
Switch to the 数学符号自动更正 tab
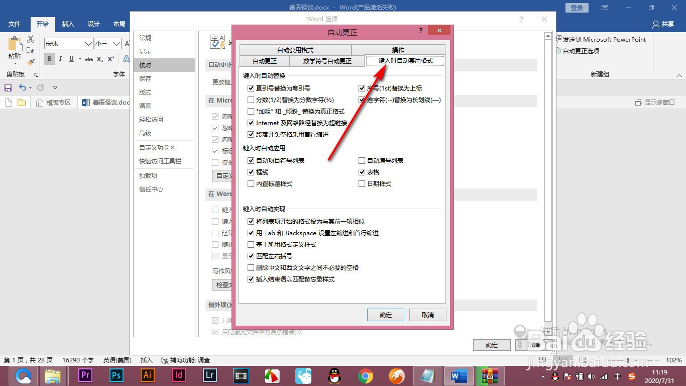coord(327,60)
